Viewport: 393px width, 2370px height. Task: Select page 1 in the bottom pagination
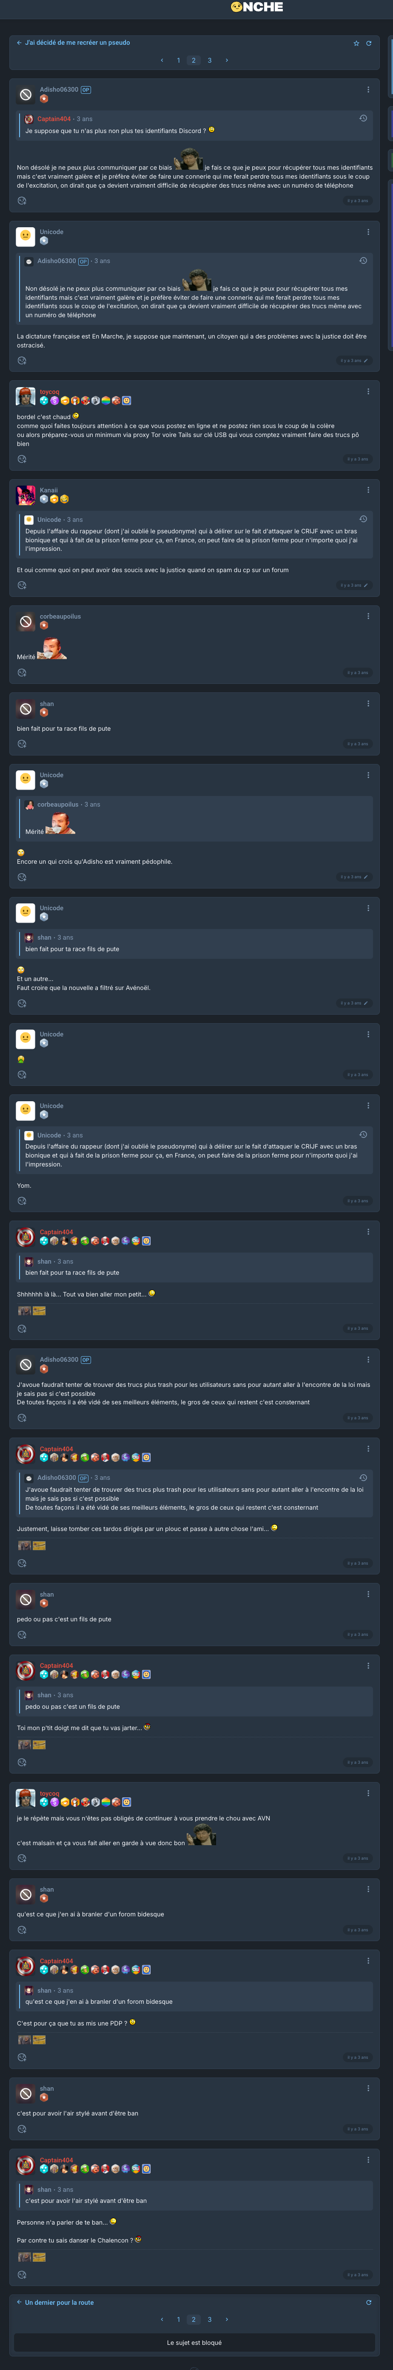(178, 2319)
